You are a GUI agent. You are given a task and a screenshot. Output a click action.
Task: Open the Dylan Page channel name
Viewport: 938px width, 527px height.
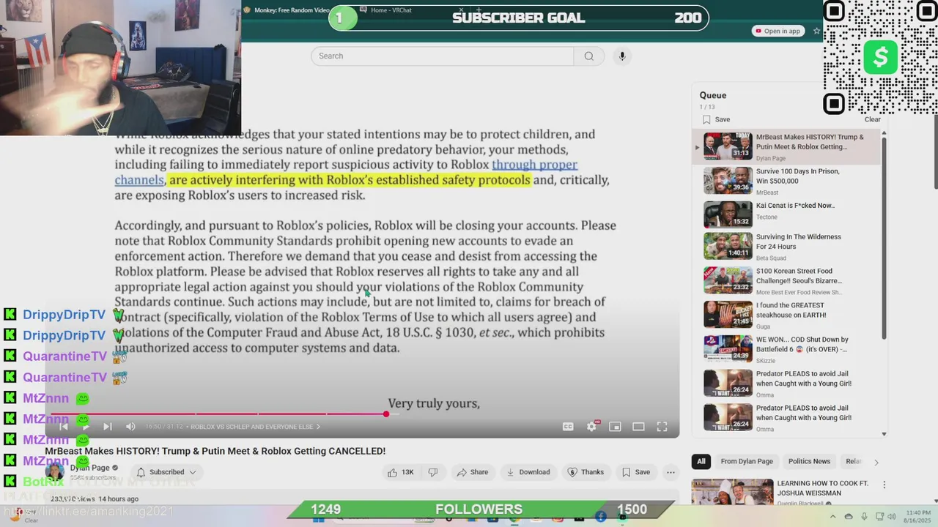(89, 468)
